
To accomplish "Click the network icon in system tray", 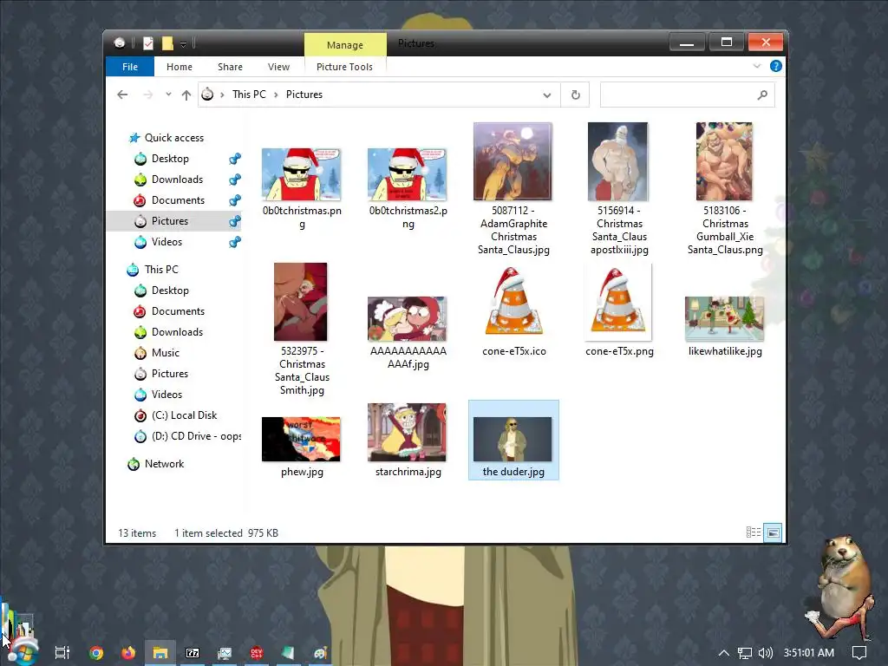I will [745, 653].
